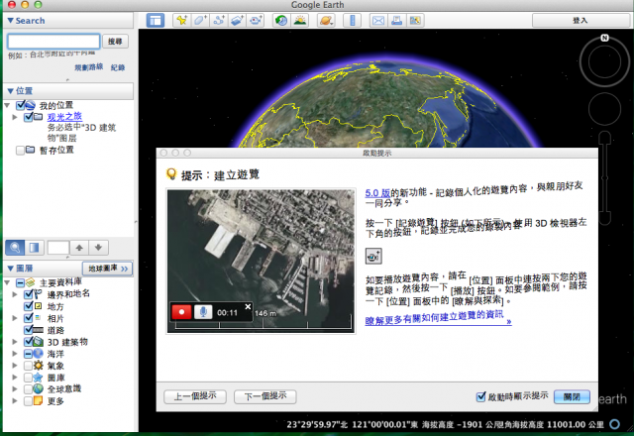The image size is (634, 436).
Task: Uncheck 啟動時顯示提示 checkbox
Action: coord(480,396)
